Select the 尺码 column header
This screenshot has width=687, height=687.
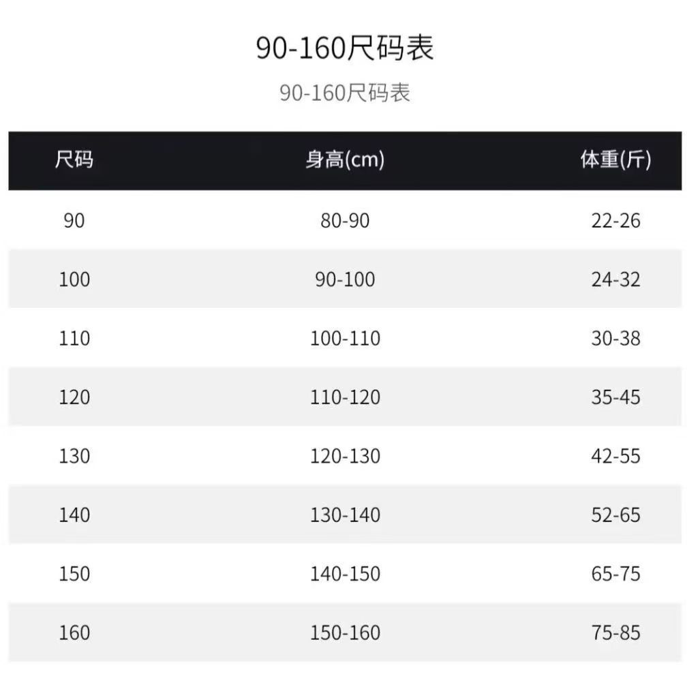(74, 161)
